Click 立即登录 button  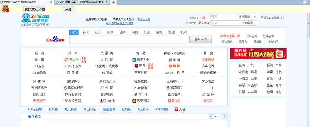(x=248, y=23)
